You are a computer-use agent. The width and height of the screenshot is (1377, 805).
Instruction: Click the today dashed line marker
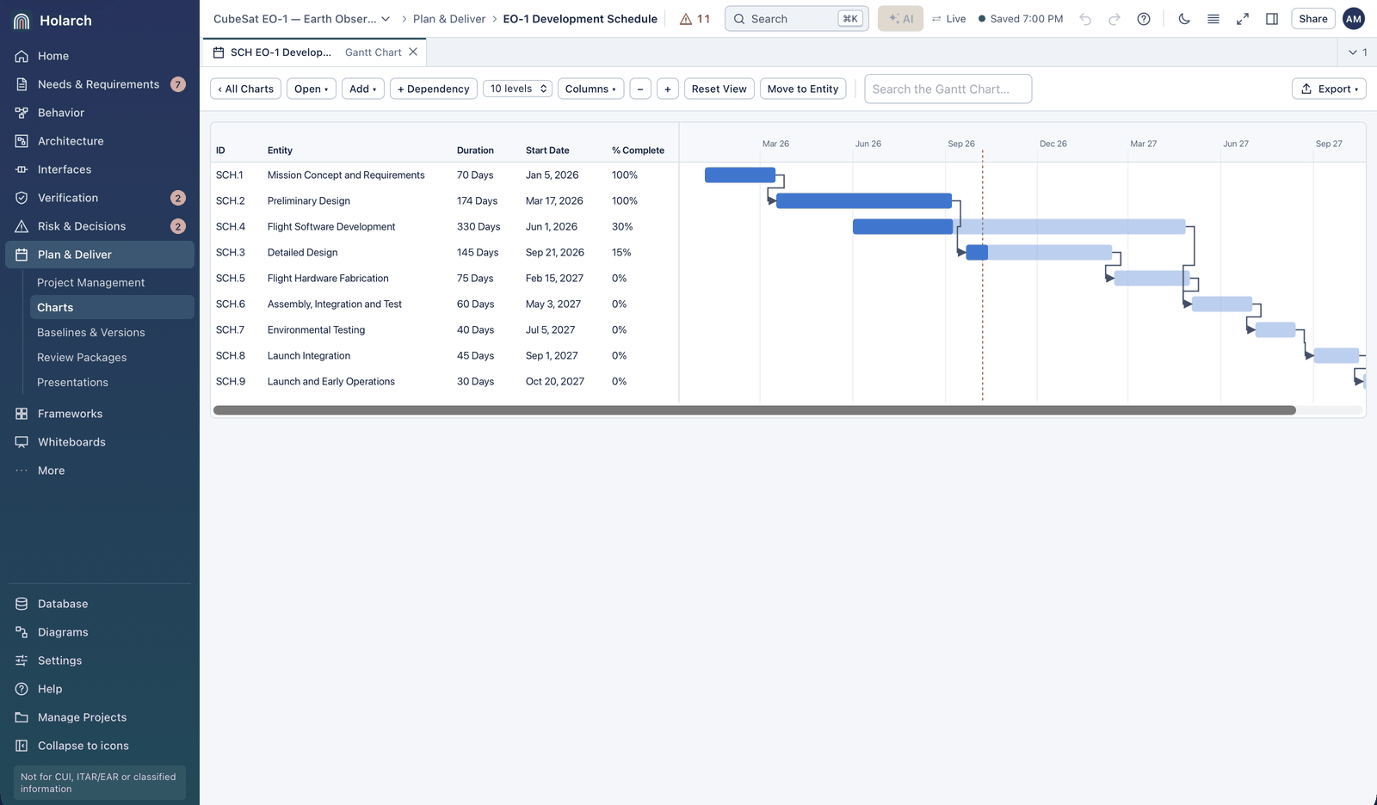tap(983, 275)
